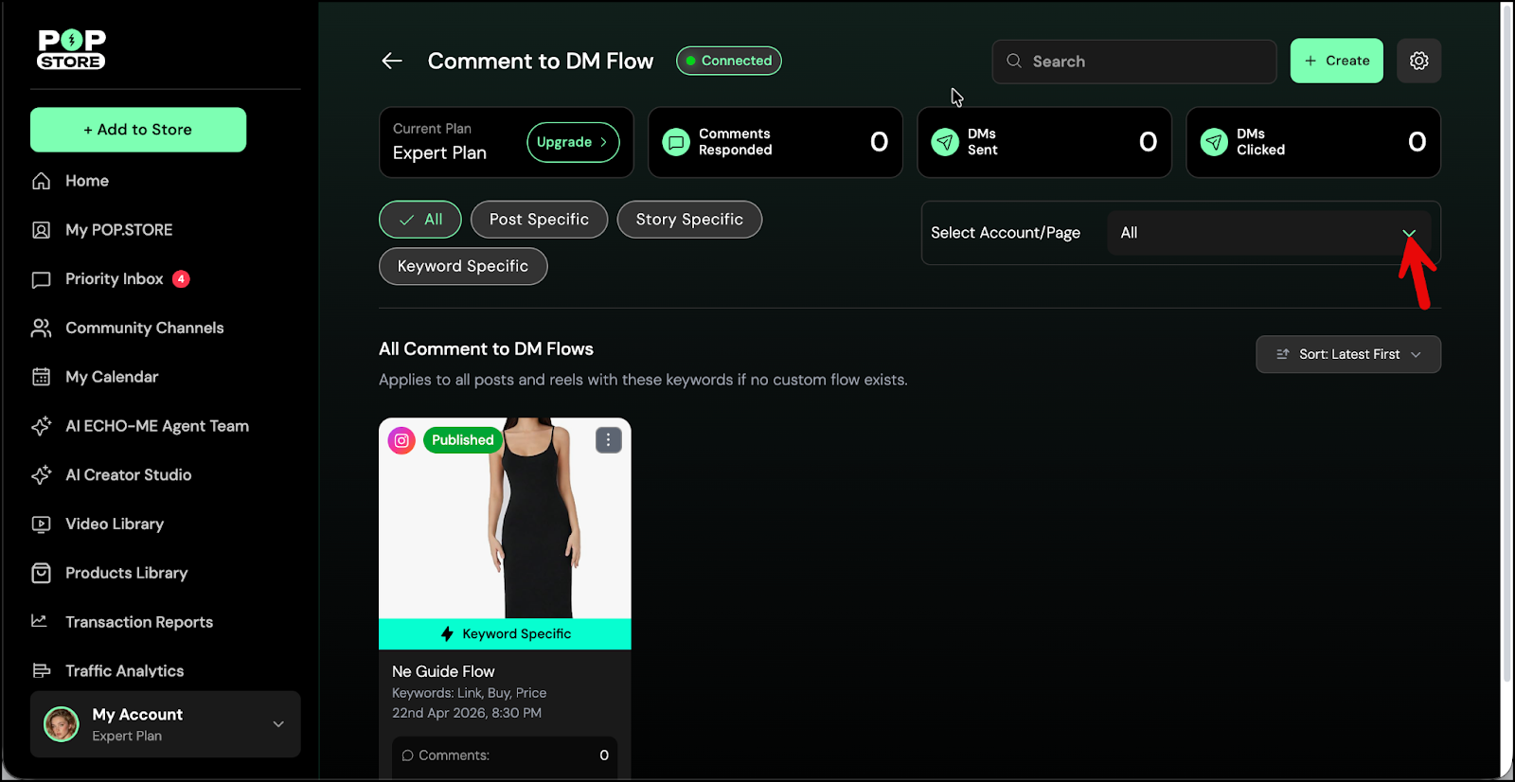Click the Search input field
The width and height of the screenshot is (1515, 782).
click(x=1133, y=62)
